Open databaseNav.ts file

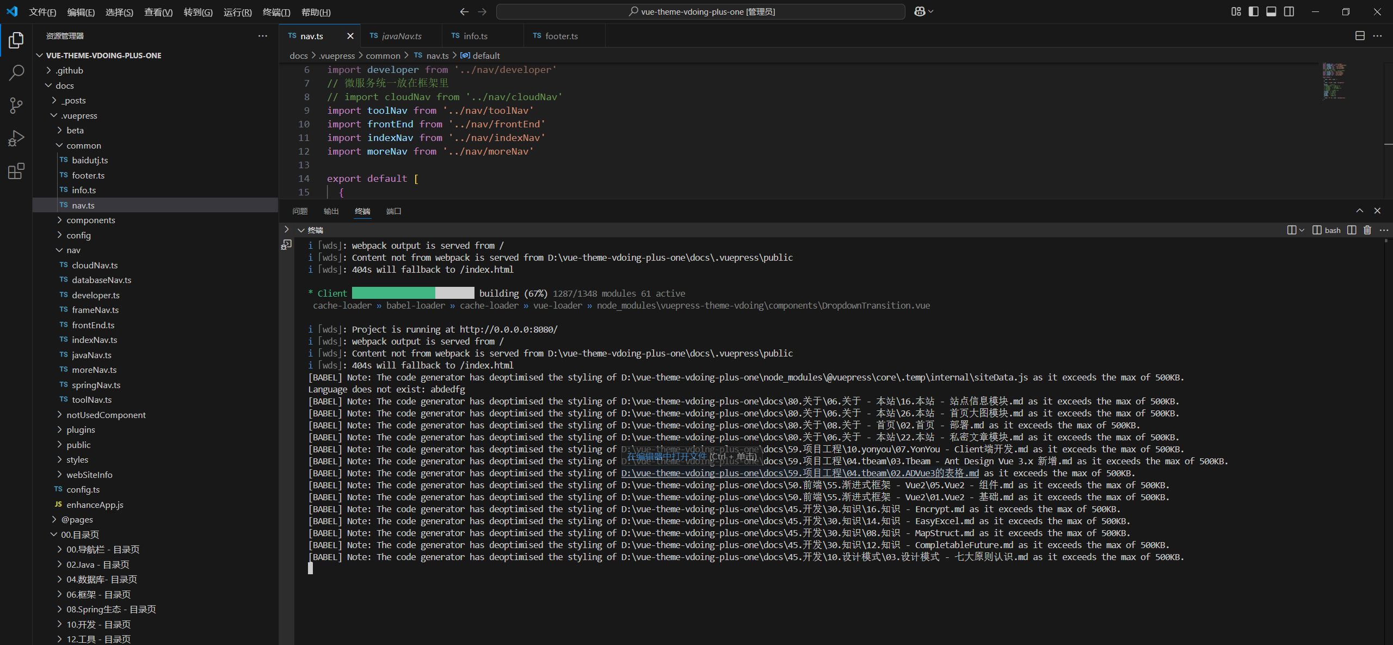[x=155, y=280]
